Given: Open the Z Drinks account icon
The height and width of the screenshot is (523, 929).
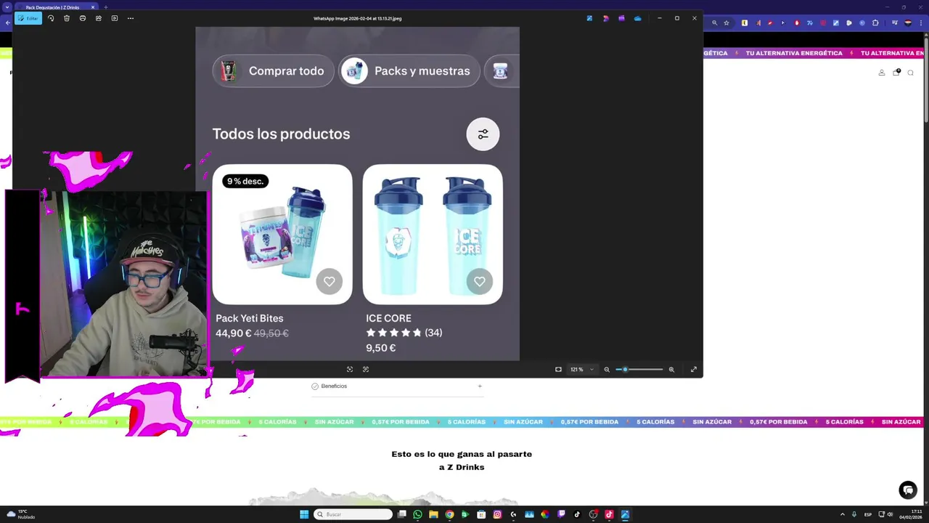Looking at the screenshot, I should tap(882, 73).
